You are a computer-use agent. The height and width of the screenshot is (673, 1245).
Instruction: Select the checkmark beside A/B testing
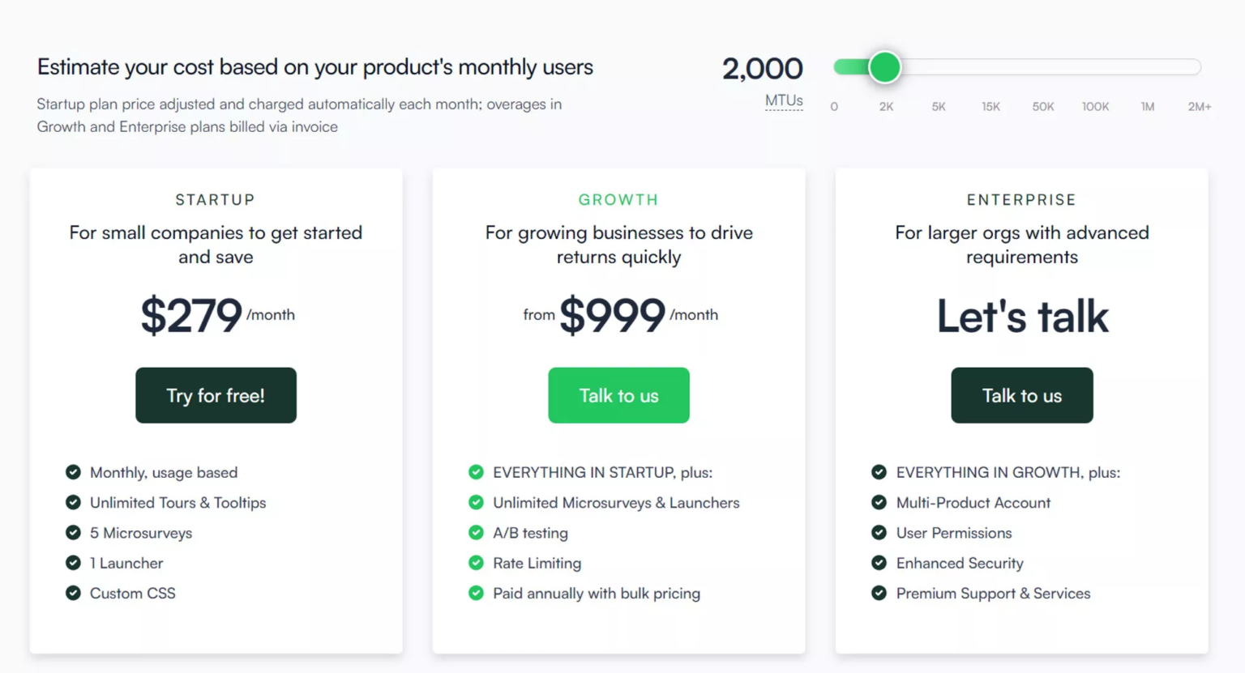(x=476, y=533)
